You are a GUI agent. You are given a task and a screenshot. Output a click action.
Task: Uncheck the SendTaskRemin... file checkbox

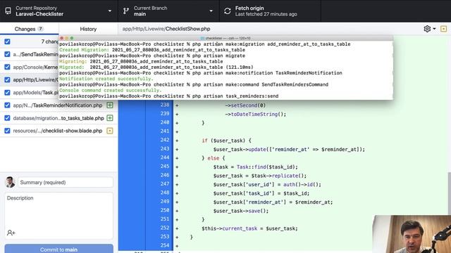coord(7,54)
